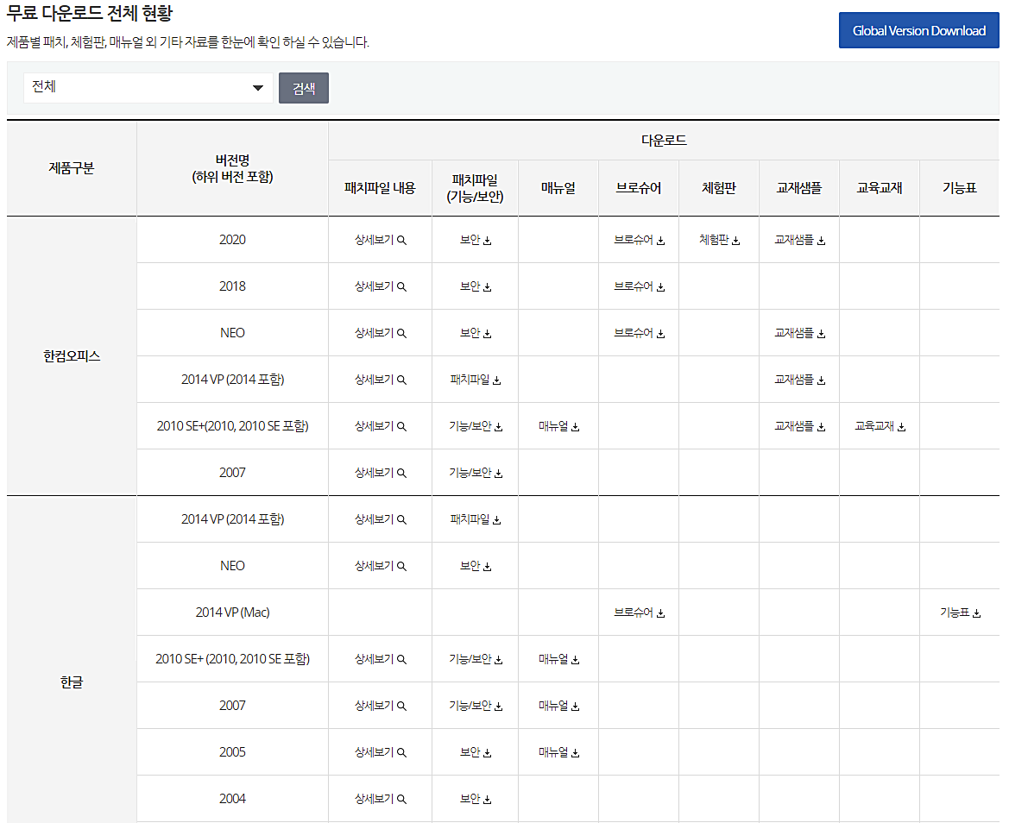Download 브로슈어 for 한컴오피스 2018
The image size is (1009, 823).
pos(639,286)
